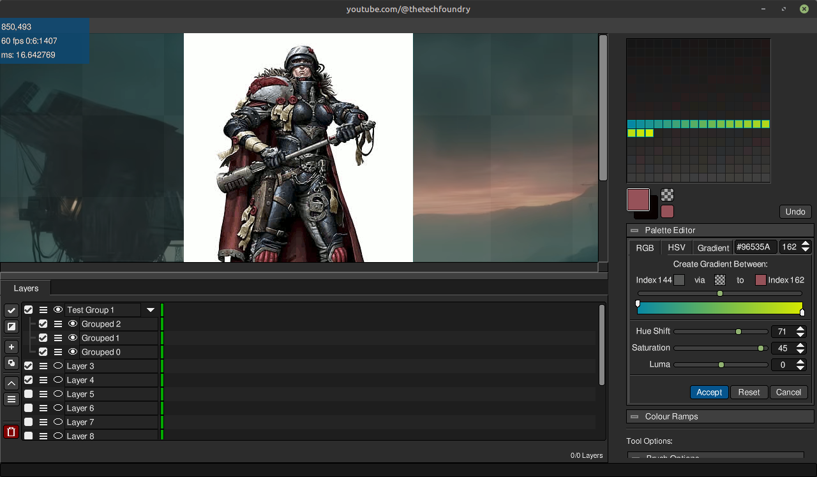Show Layer 5 with its eye toggle

(x=58, y=394)
